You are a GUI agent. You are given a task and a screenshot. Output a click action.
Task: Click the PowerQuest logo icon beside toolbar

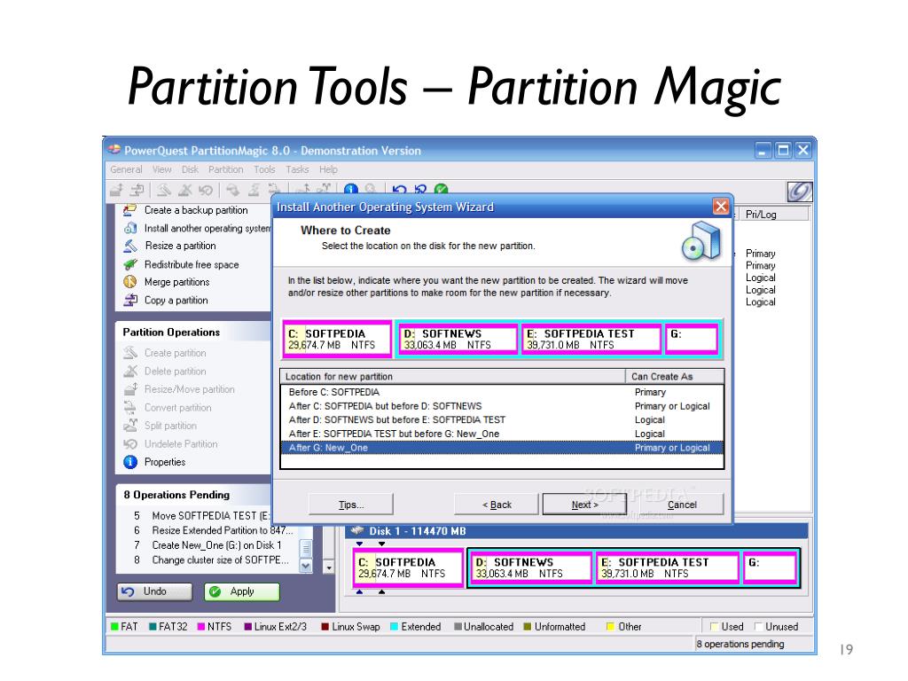(799, 192)
